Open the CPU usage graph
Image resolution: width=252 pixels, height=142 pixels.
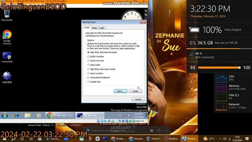[221, 79]
